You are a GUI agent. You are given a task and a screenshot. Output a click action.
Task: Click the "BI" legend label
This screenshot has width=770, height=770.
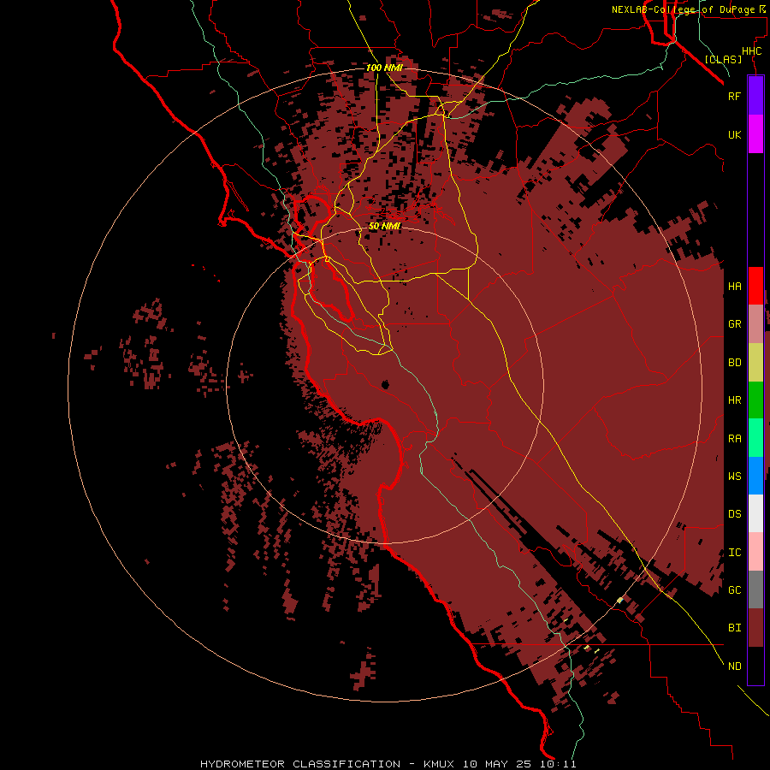click(734, 628)
